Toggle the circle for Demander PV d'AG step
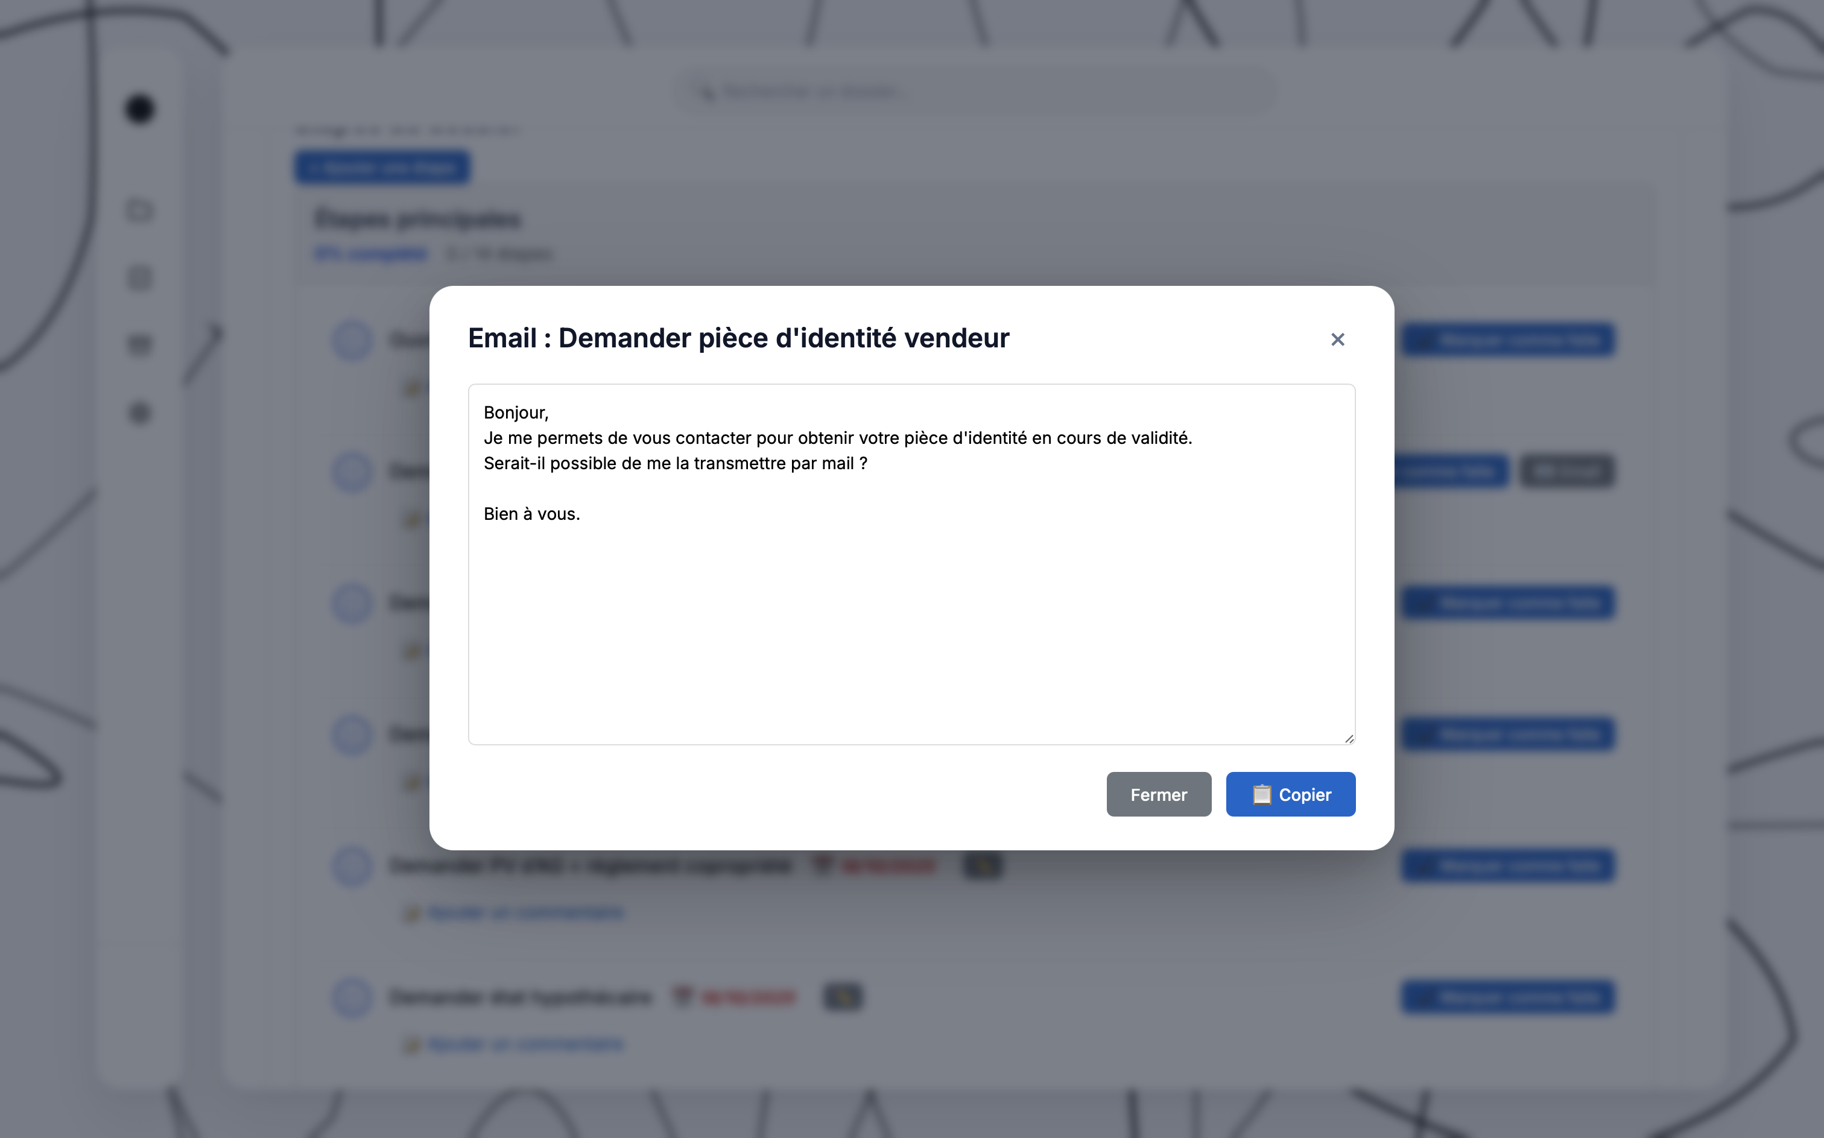The width and height of the screenshot is (1824, 1138). point(352,865)
